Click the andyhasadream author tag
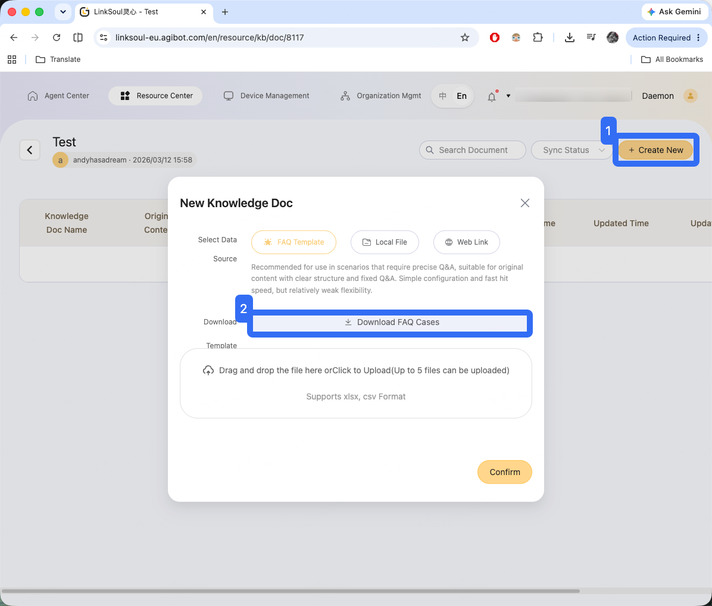Image resolution: width=712 pixels, height=606 pixels. [x=125, y=160]
